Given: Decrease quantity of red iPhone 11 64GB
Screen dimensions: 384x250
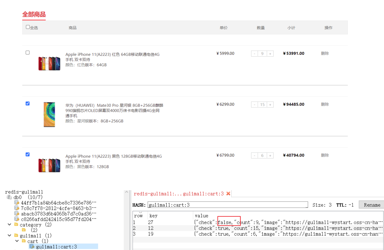Looking at the screenshot, I should (254, 53).
